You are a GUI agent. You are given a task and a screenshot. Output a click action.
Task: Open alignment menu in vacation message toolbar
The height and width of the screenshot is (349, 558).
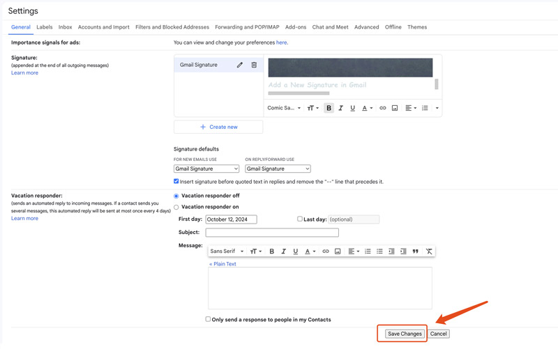354,251
